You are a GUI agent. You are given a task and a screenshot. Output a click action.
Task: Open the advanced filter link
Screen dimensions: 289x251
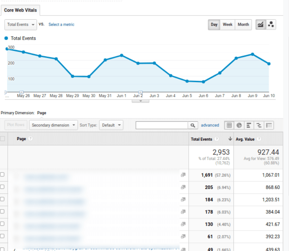pos(210,125)
